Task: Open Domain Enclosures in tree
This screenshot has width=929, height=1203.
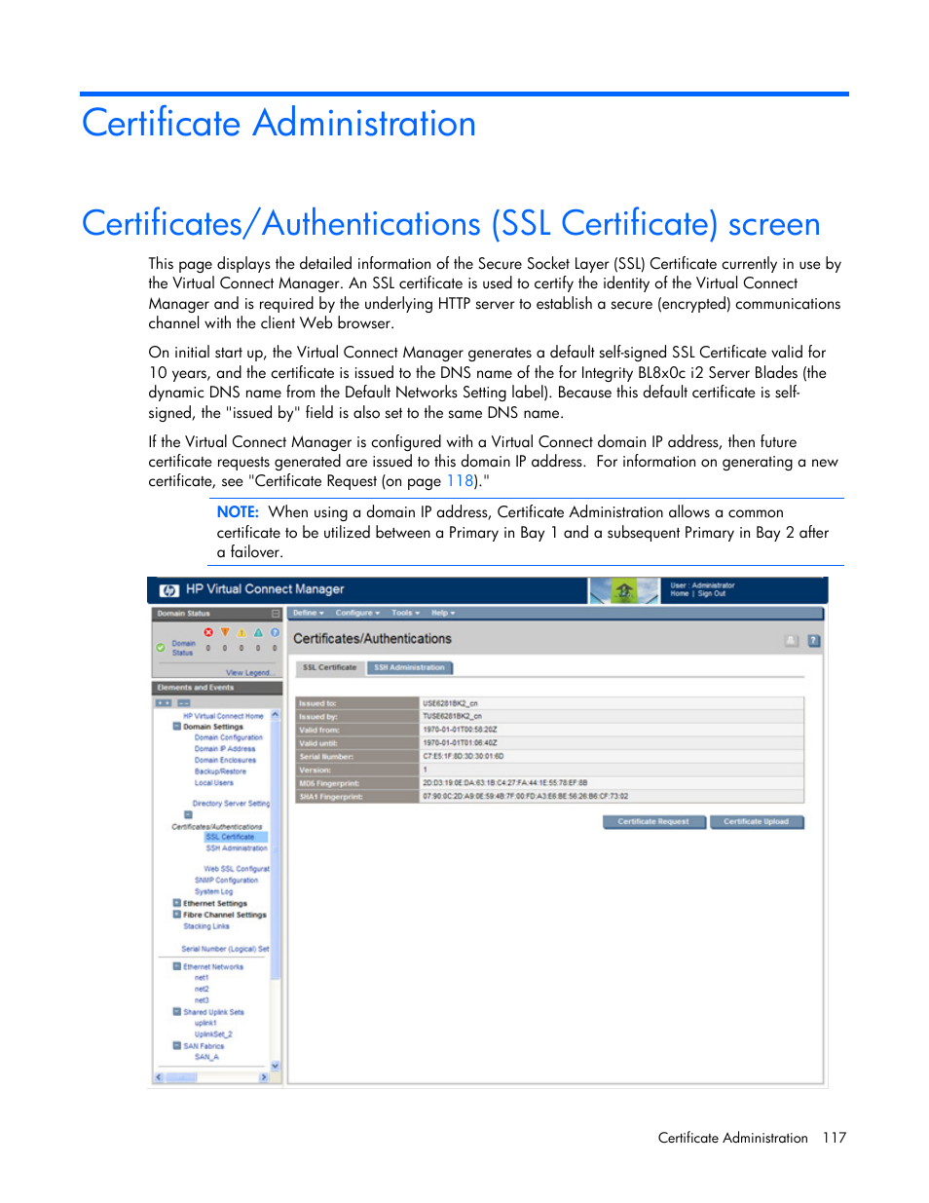Action: 225,760
